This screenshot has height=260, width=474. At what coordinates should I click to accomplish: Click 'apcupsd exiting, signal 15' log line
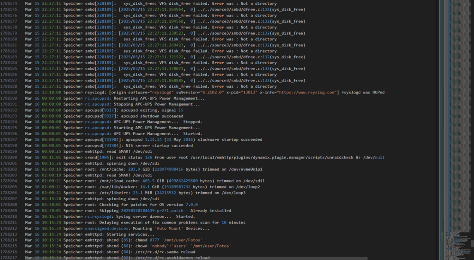(104, 110)
